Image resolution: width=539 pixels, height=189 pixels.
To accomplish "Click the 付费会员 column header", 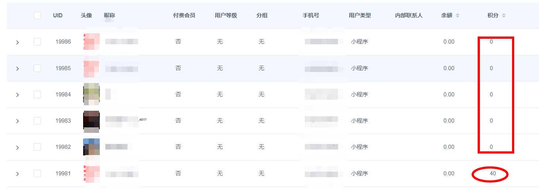I will (184, 16).
